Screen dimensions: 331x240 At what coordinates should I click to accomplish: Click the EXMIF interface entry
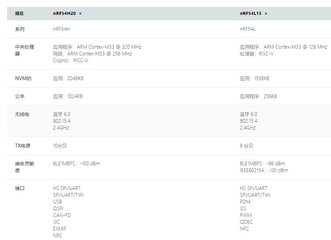(x=60, y=229)
